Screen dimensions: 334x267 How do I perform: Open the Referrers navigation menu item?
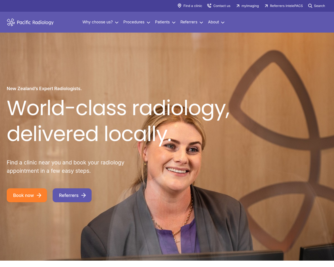(191, 22)
